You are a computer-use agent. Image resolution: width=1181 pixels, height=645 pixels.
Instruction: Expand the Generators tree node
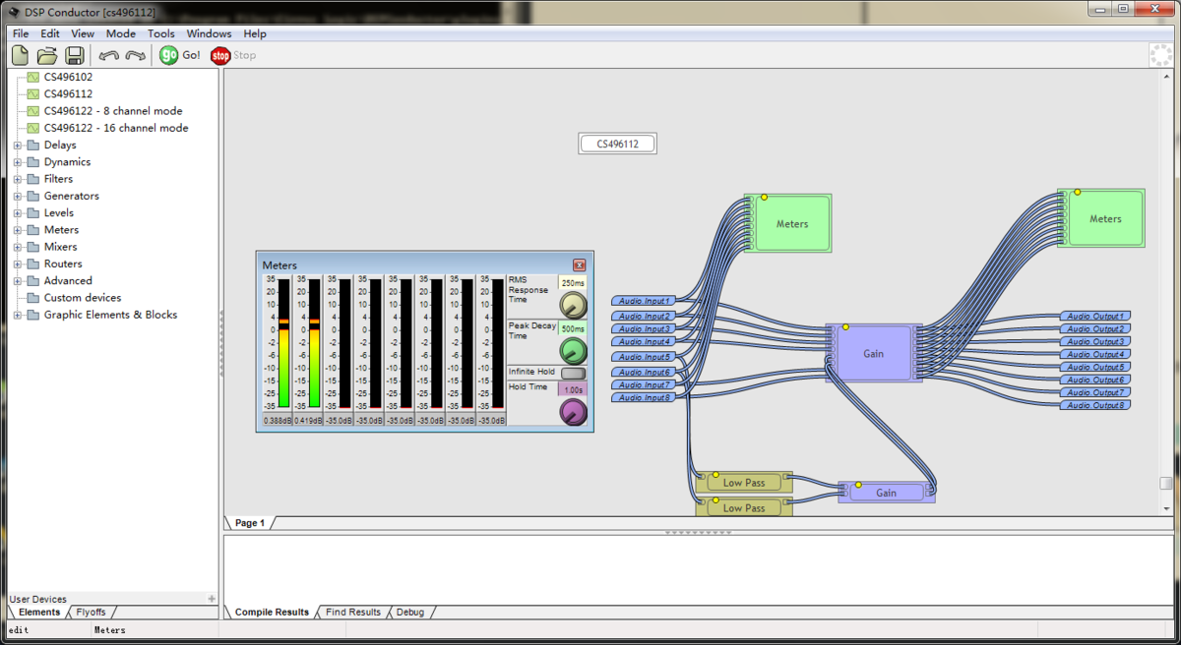click(x=17, y=196)
